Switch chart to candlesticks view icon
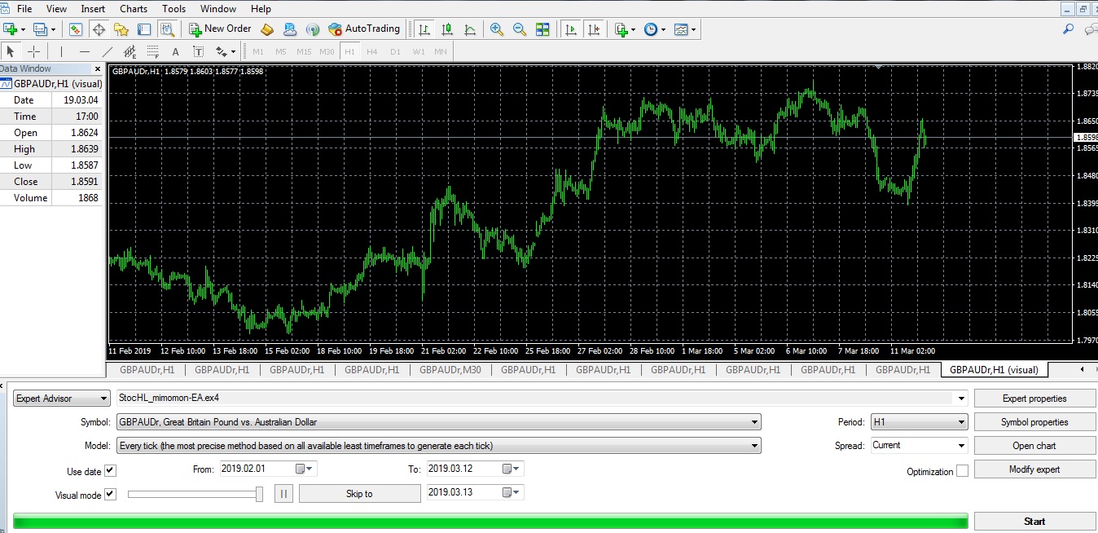The height and width of the screenshot is (533, 1098). click(x=447, y=29)
